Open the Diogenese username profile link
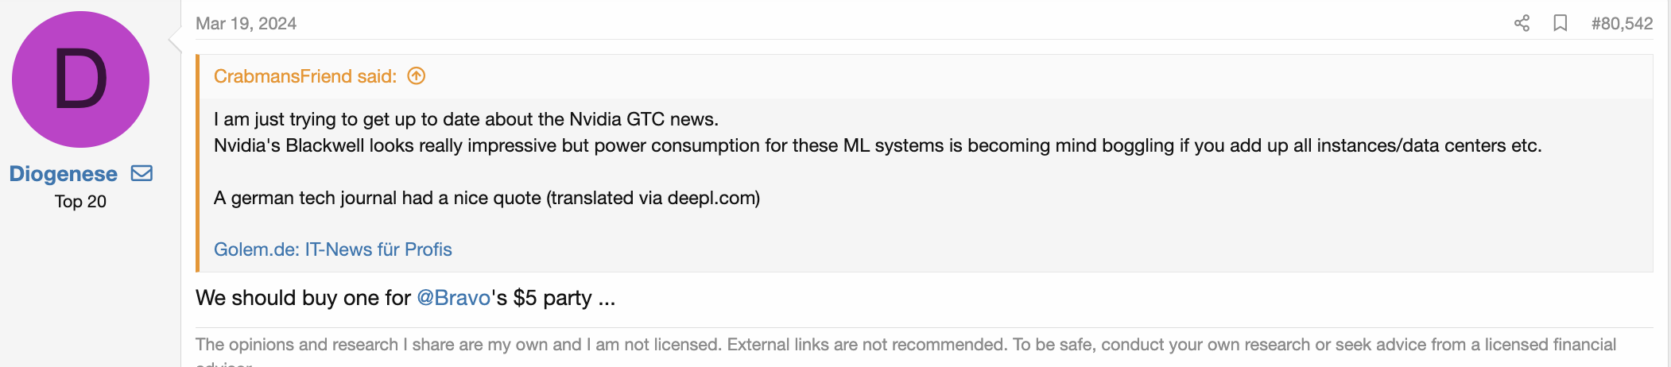1671x367 pixels. [x=64, y=174]
